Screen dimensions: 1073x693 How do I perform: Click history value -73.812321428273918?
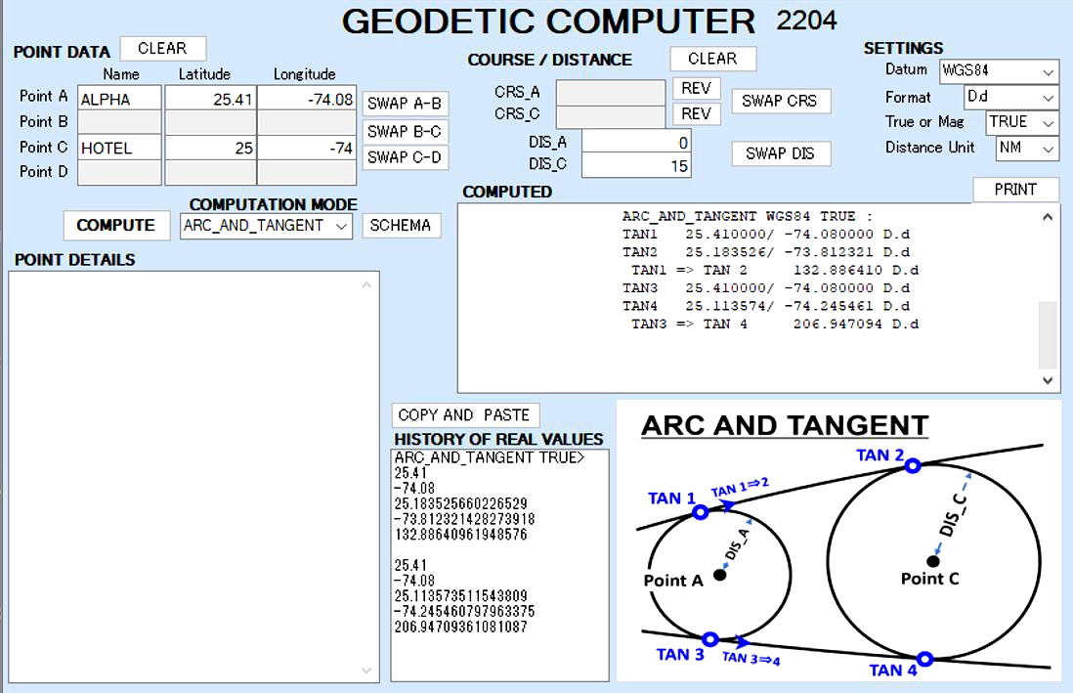(464, 519)
